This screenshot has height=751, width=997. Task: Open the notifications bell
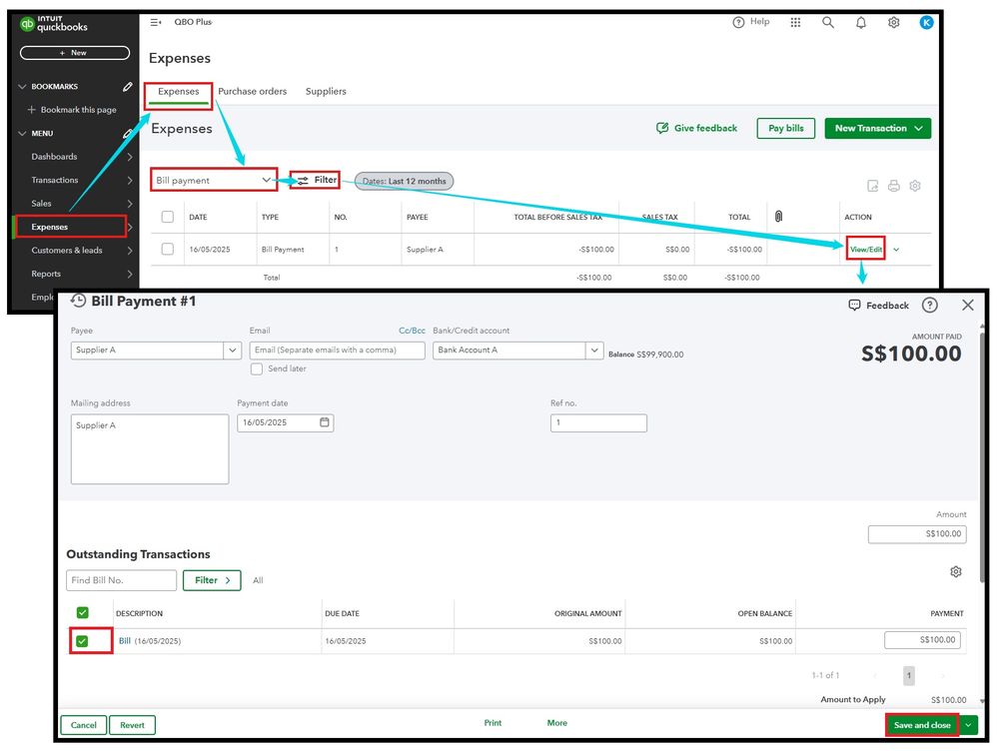[861, 22]
